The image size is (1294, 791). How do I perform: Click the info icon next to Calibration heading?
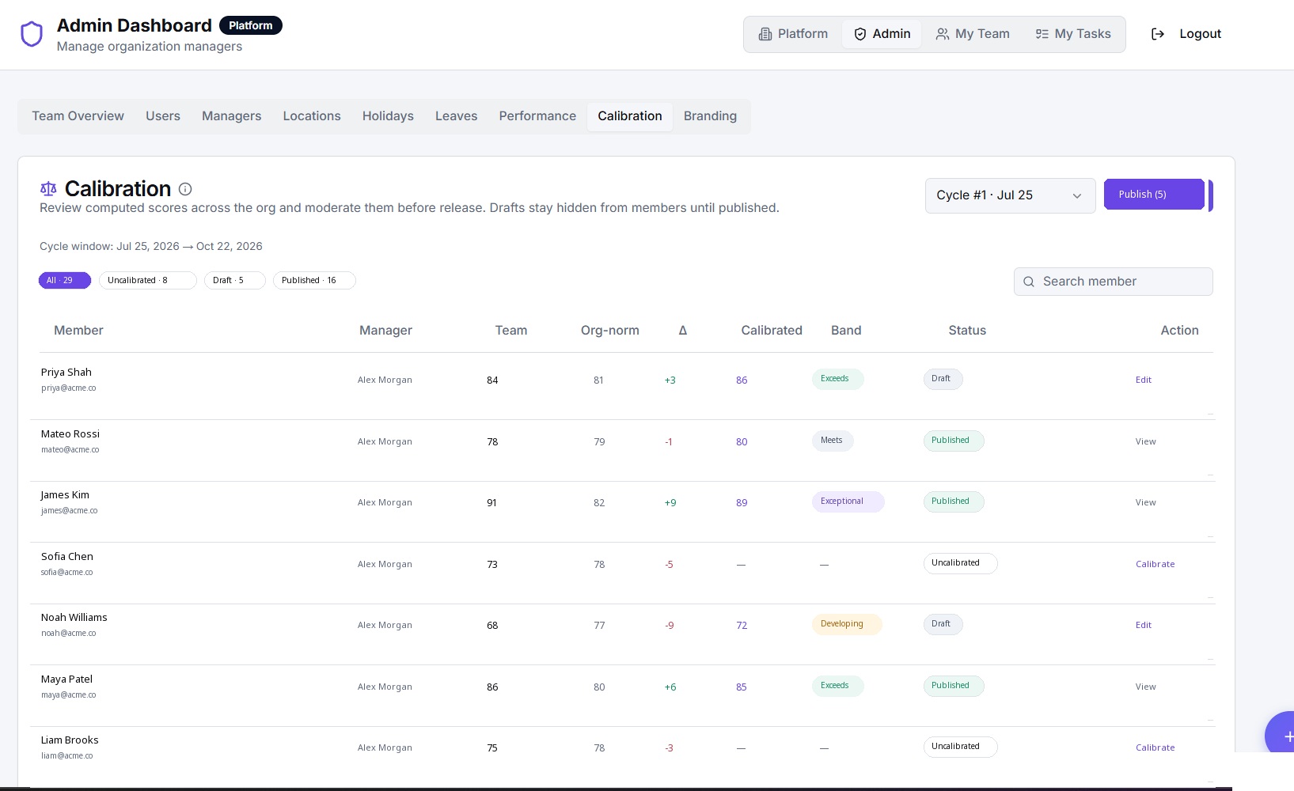click(x=185, y=189)
